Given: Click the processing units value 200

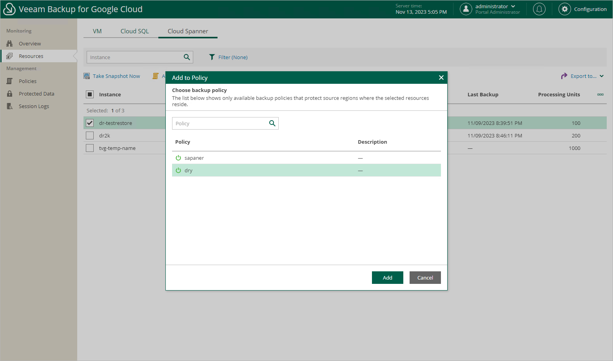Looking at the screenshot, I should [x=576, y=135].
